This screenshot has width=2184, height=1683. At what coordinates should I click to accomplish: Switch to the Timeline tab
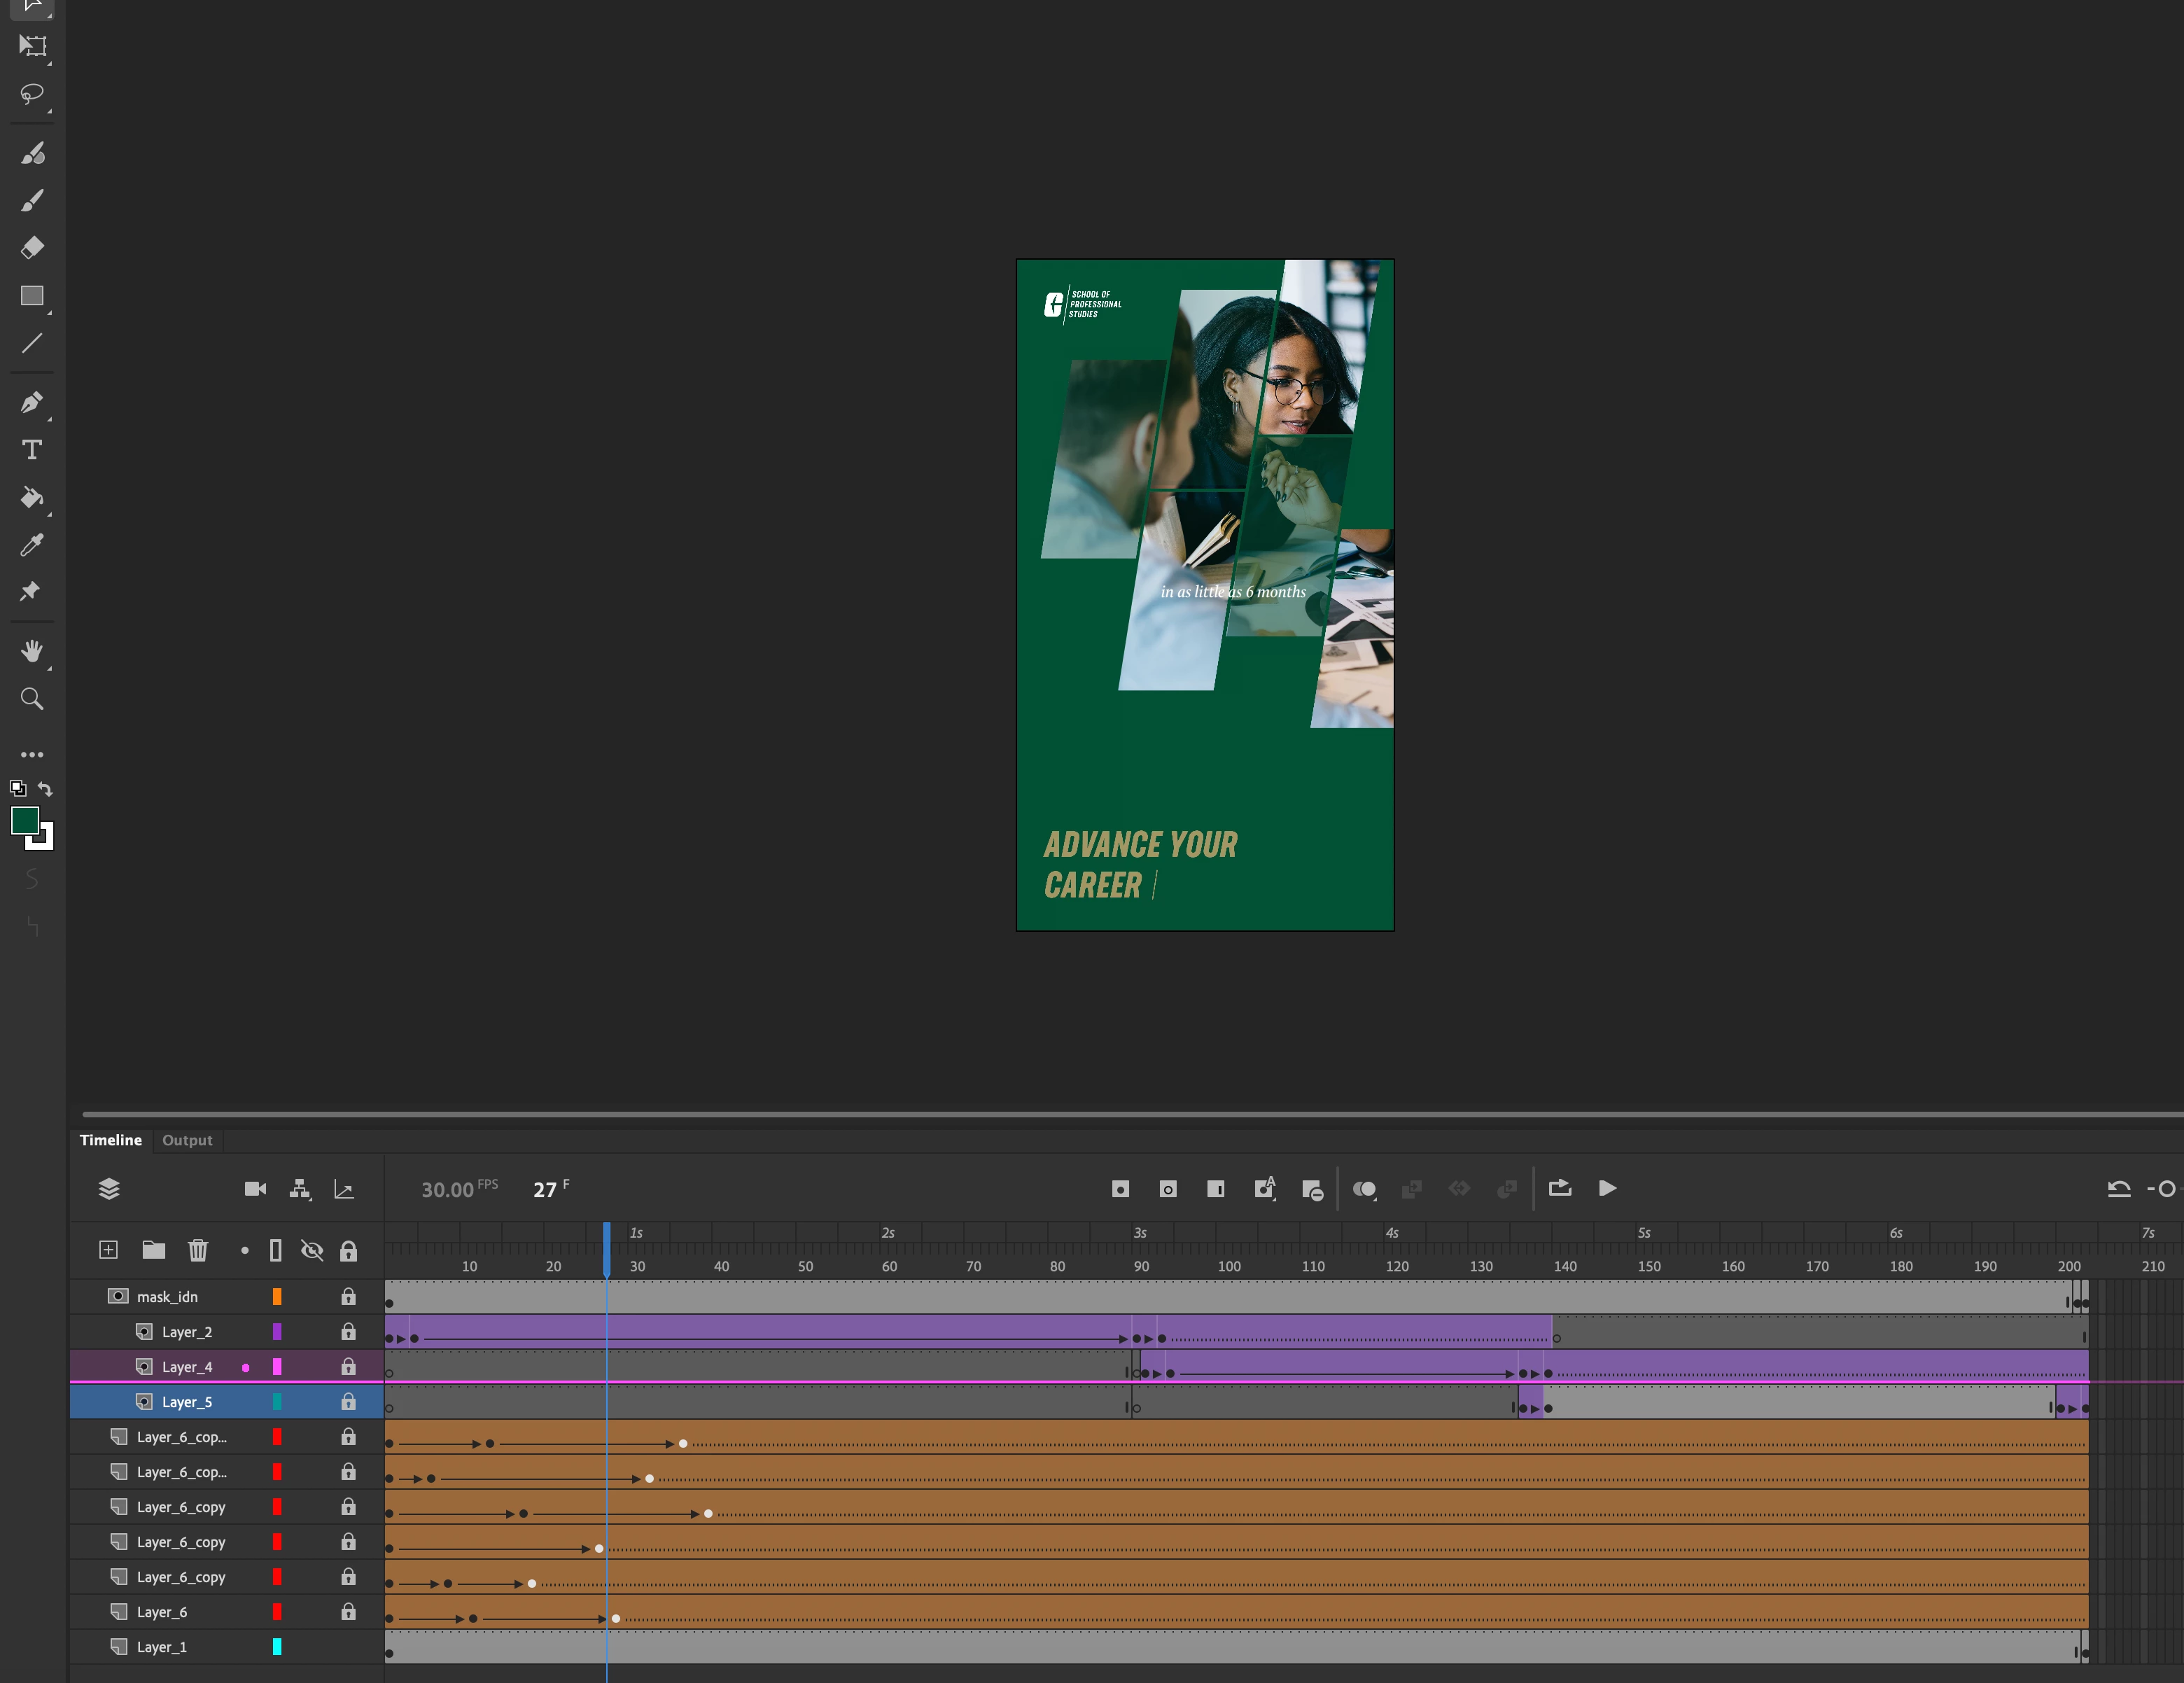110,1140
